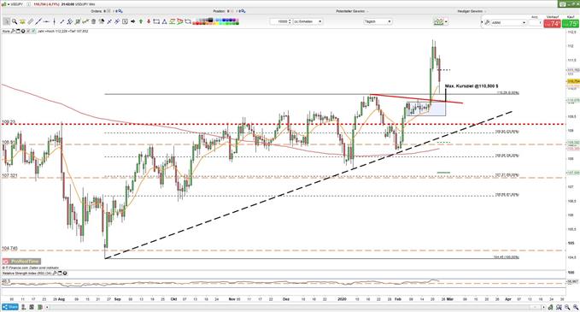Select the rectangle drawing tool

[156, 21]
